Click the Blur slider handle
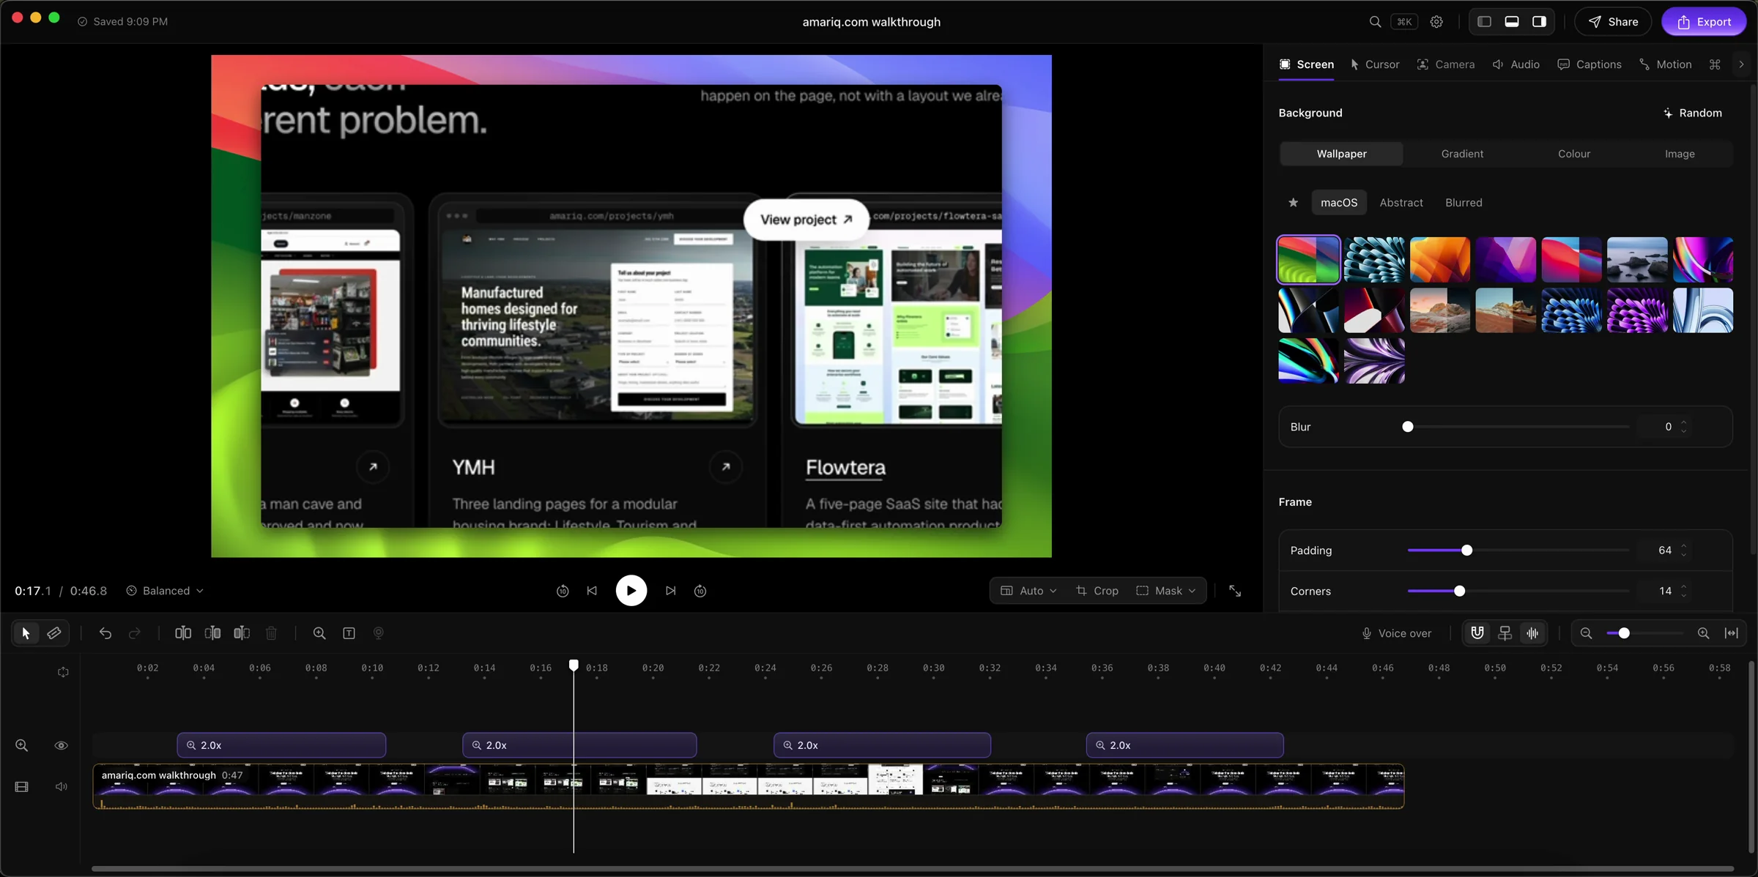This screenshot has width=1758, height=877. [x=1408, y=427]
